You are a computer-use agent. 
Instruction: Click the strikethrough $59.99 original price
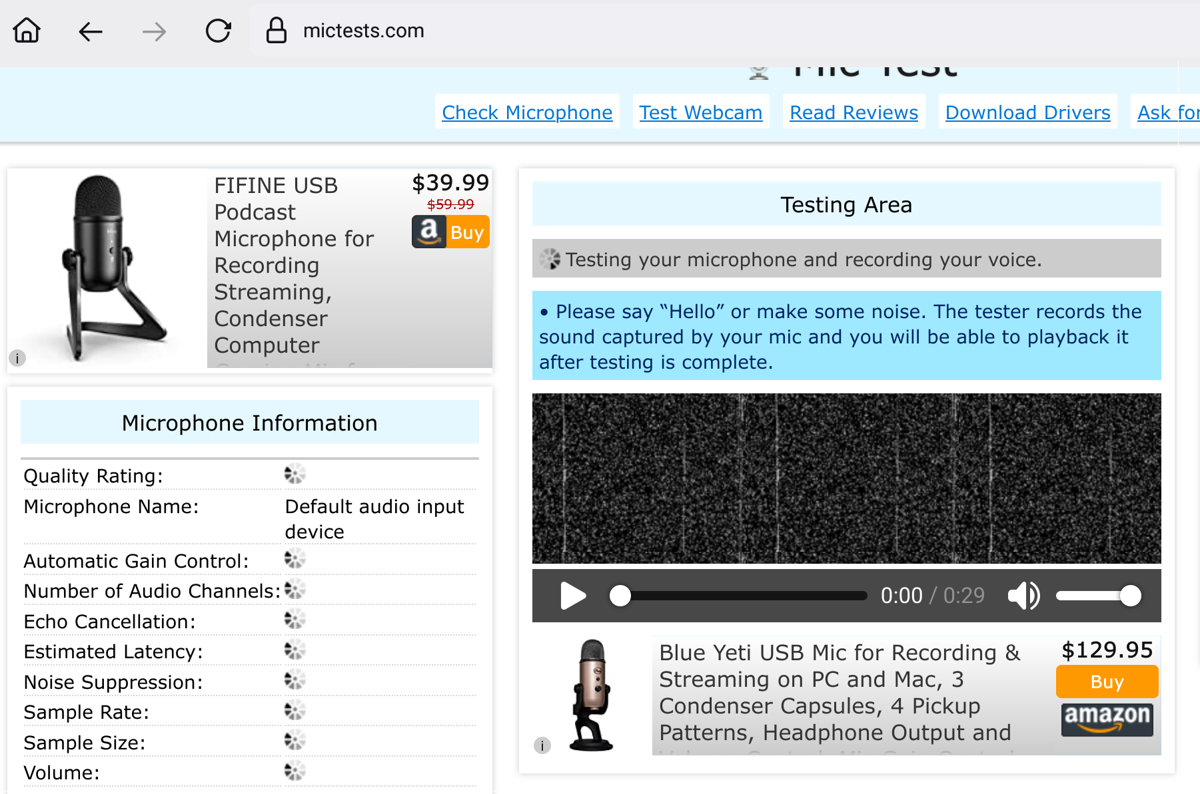click(450, 204)
